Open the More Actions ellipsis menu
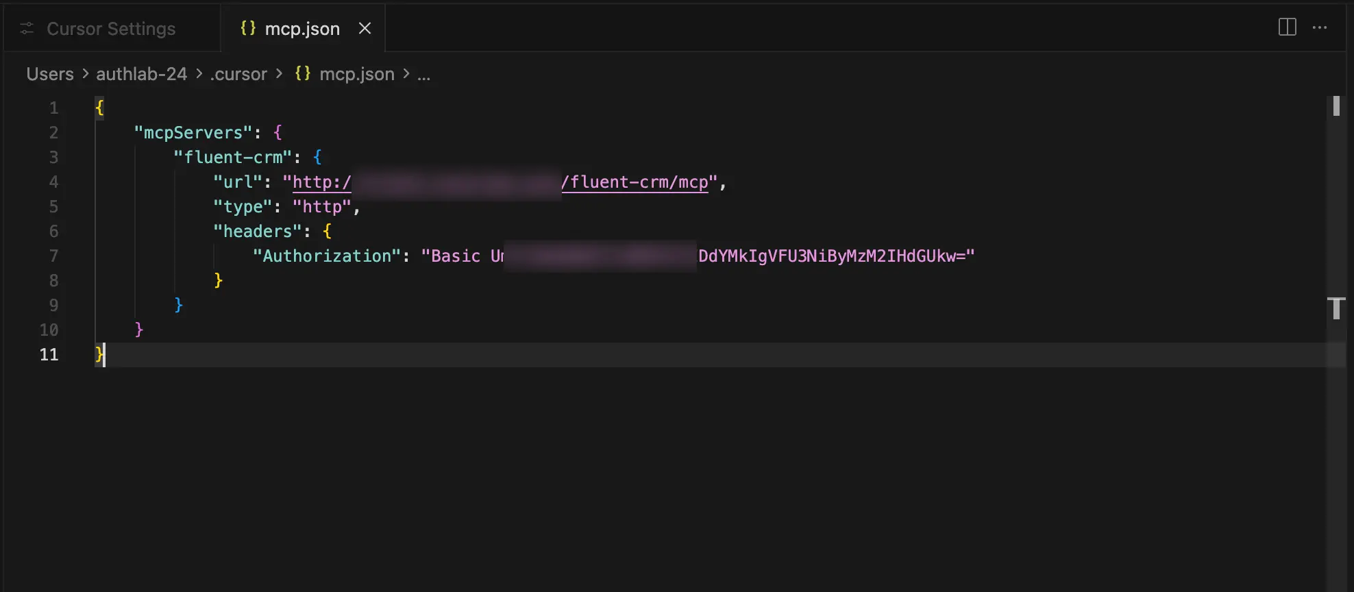 tap(1320, 27)
